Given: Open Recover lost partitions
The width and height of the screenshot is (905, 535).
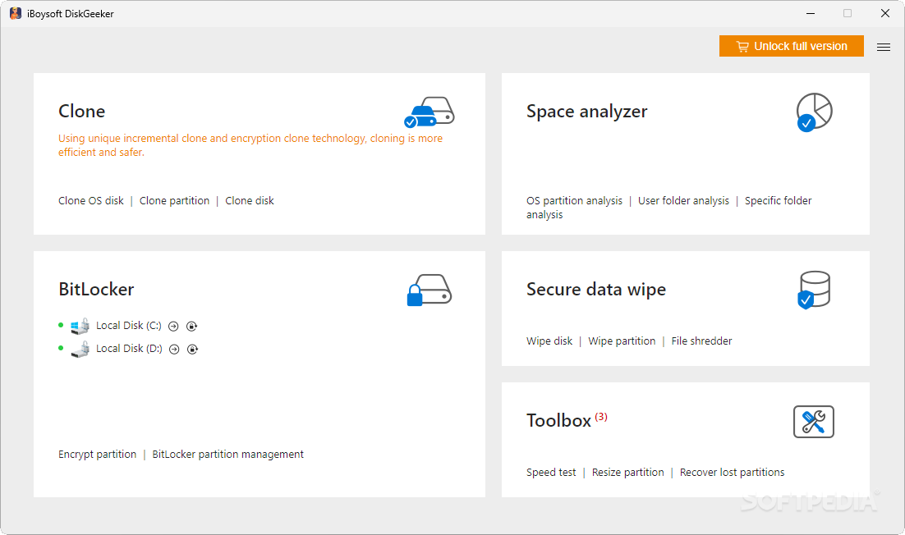Looking at the screenshot, I should [732, 472].
